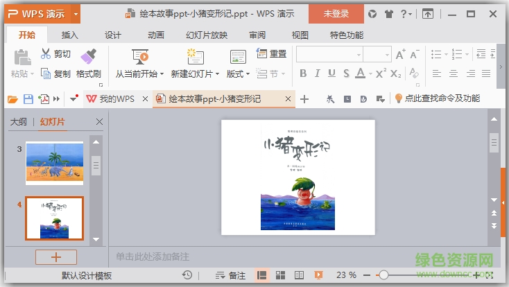Switch to Outline (大纲) pane tab
This screenshot has width=509, height=287.
point(18,122)
